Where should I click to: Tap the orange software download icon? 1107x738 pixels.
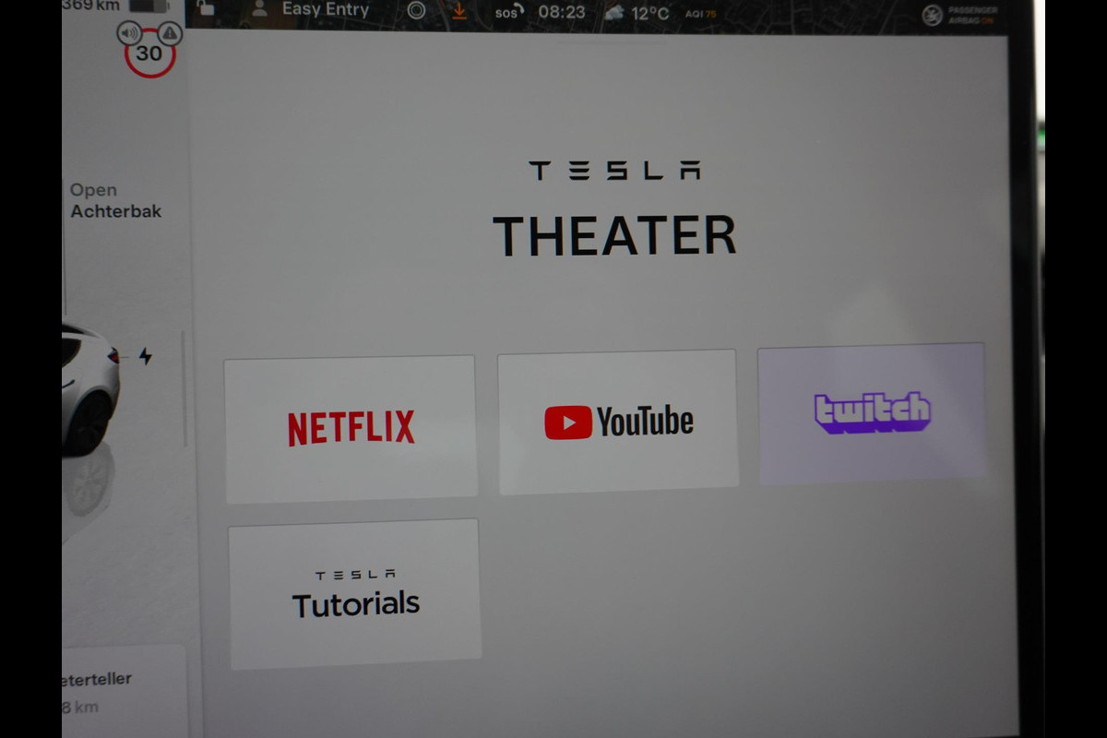coord(459,12)
